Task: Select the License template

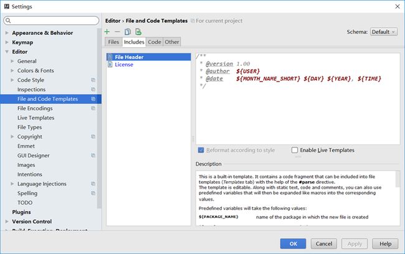Action: tap(148, 64)
